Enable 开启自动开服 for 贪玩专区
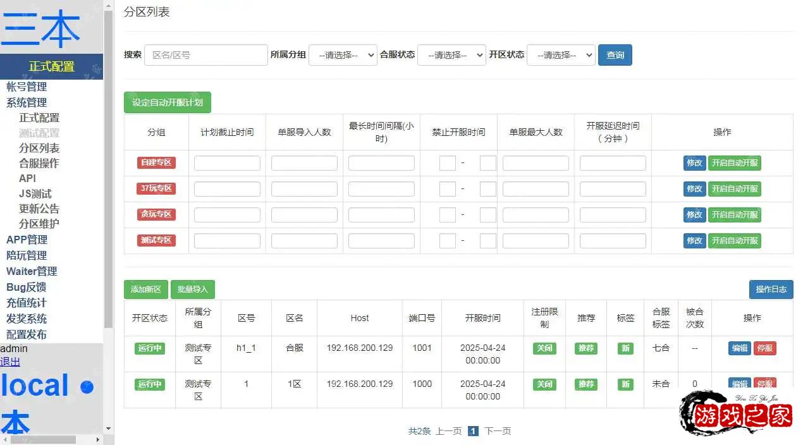 [734, 215]
